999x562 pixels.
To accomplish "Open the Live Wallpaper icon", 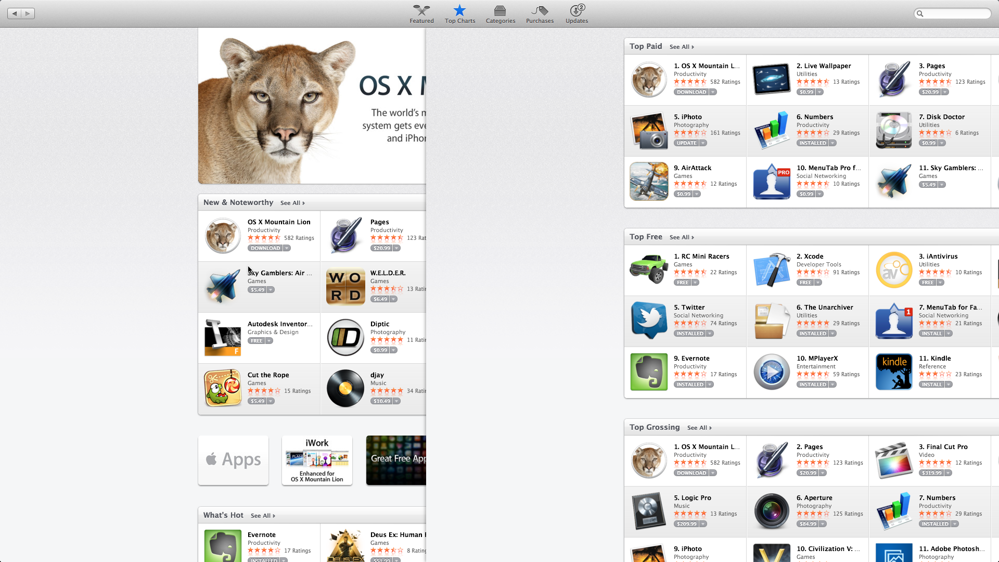I will 772,80.
